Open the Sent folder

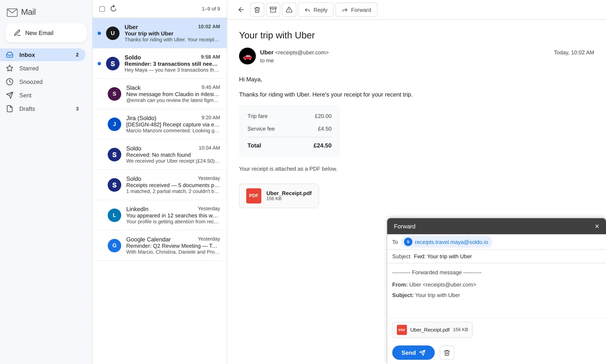point(43,95)
